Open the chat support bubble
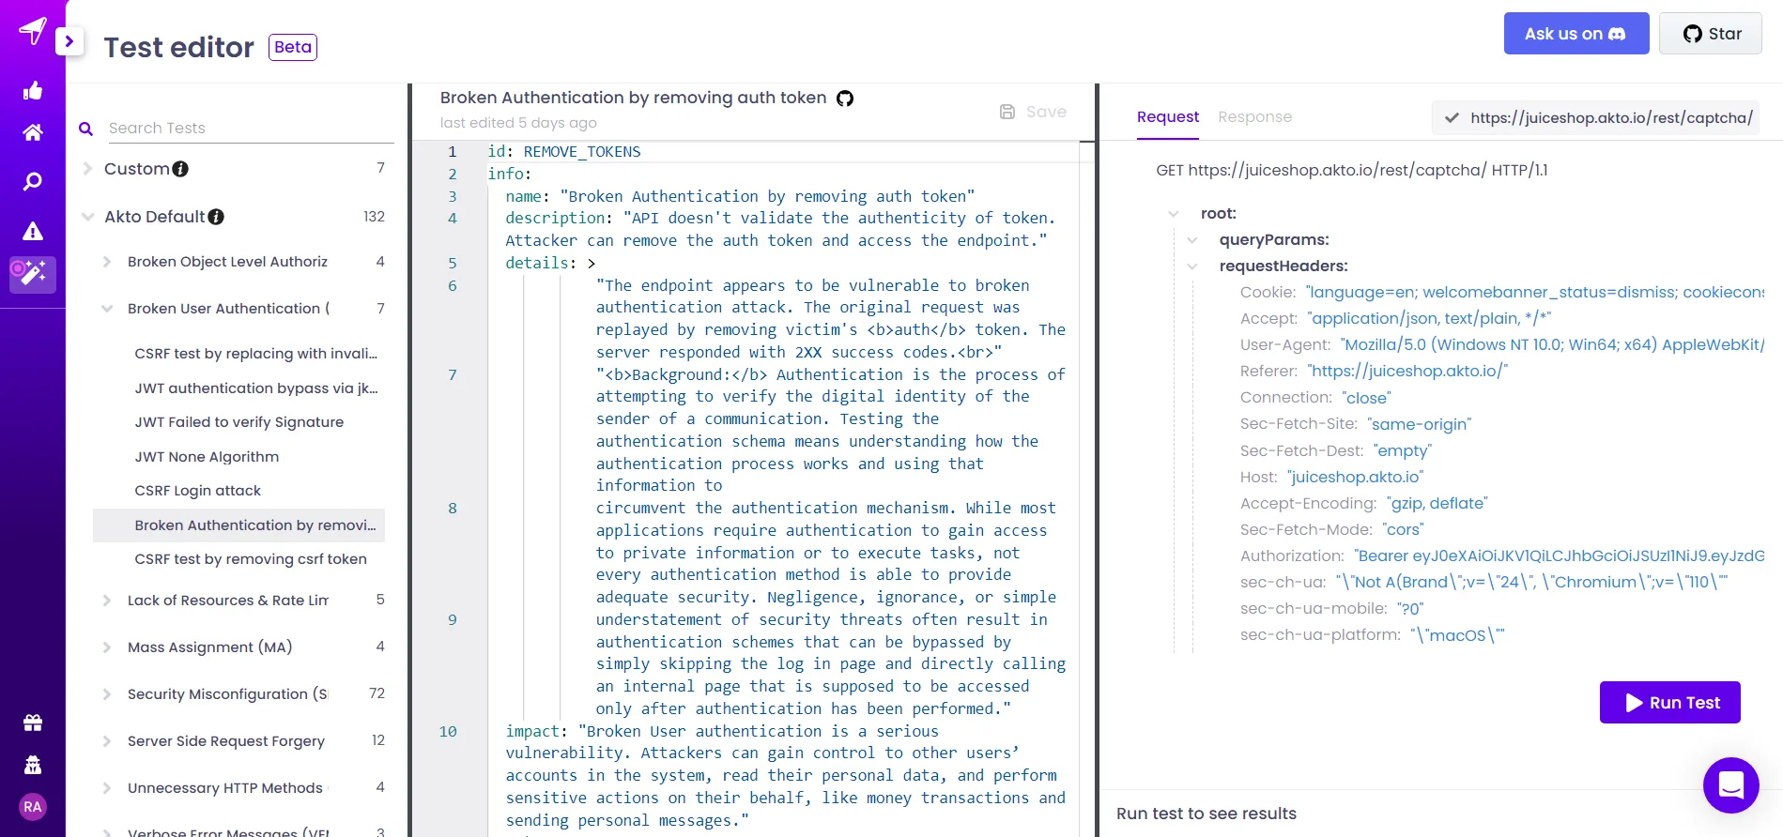This screenshot has width=1783, height=837. click(1731, 784)
